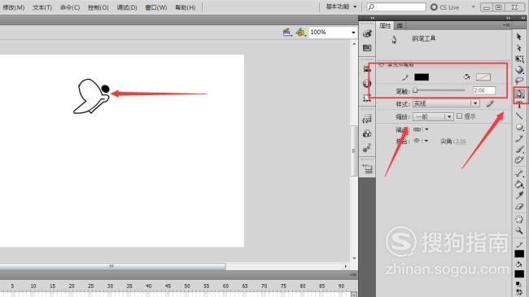Click the Edit Scene clapper icon

click(x=287, y=33)
